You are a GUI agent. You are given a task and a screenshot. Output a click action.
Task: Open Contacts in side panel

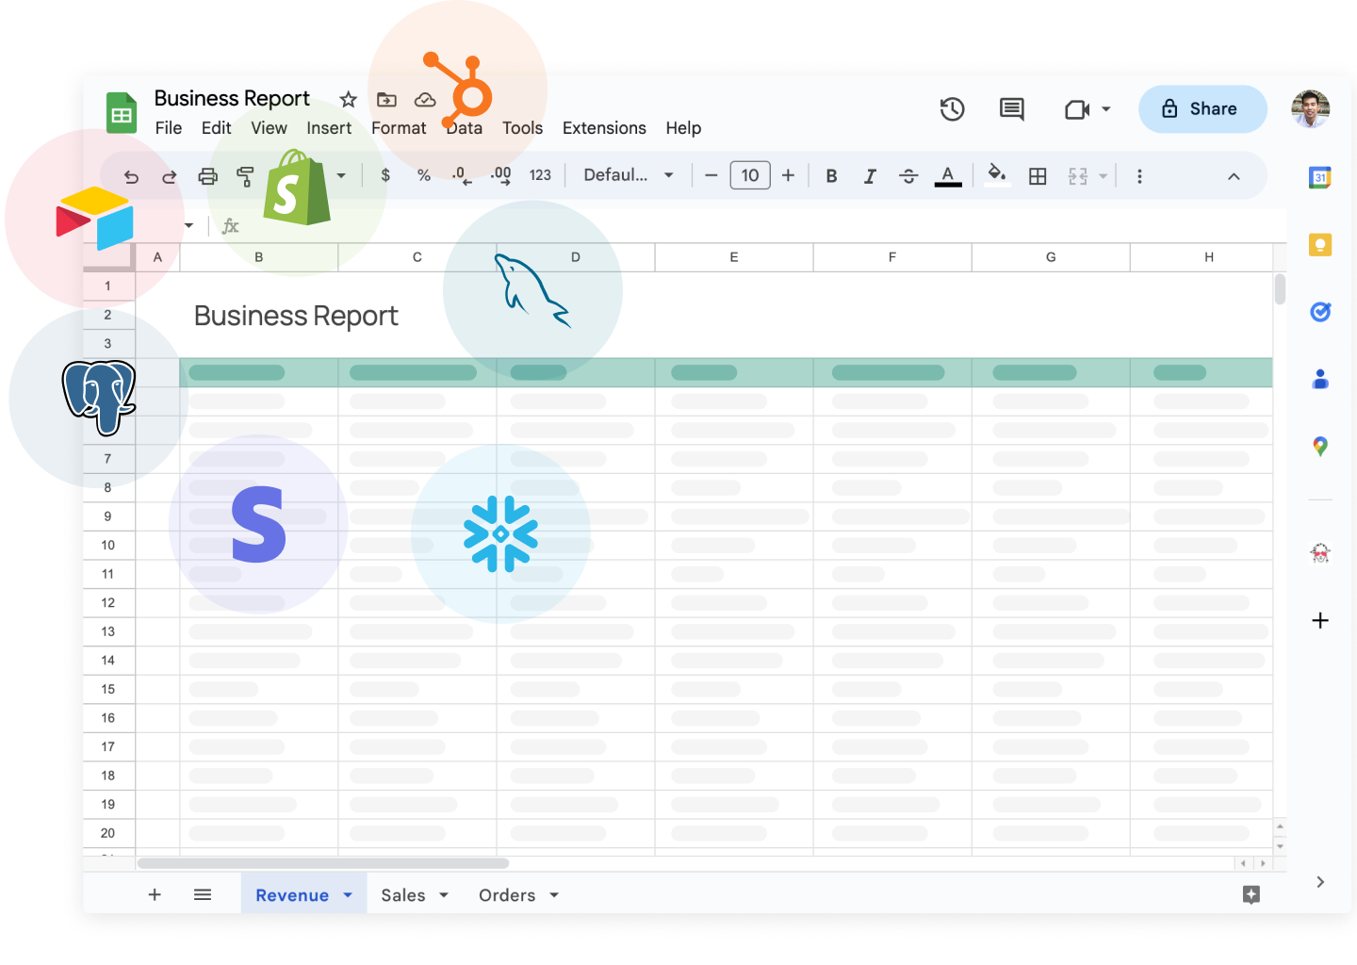tap(1320, 379)
